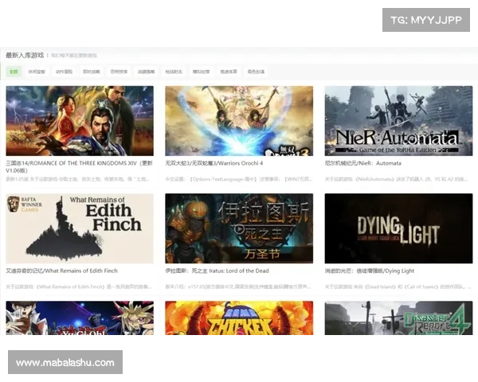Choose the 枪战射击 category tab
This screenshot has width=478, height=382.
pos(174,72)
